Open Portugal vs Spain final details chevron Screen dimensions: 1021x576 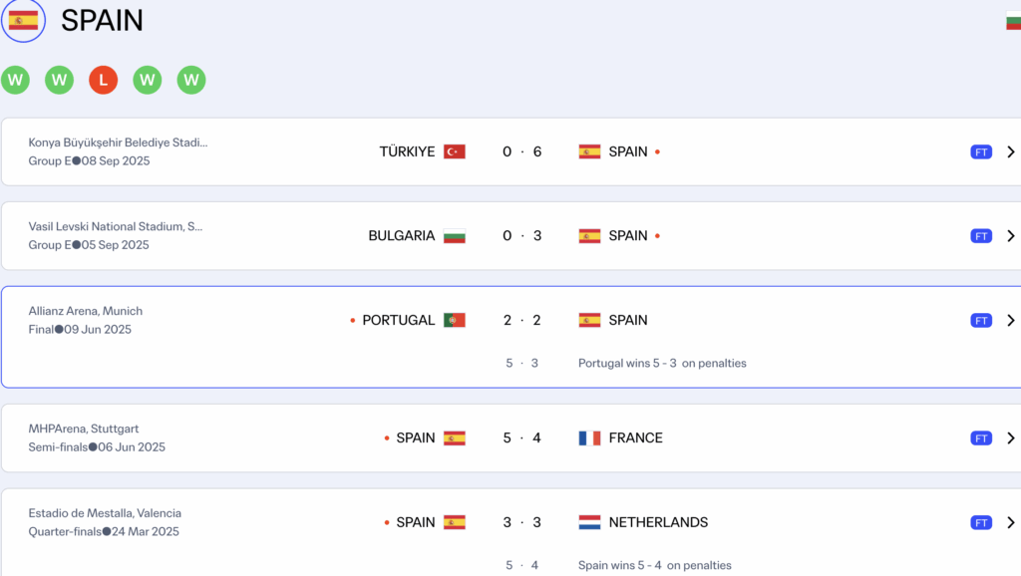point(1010,320)
